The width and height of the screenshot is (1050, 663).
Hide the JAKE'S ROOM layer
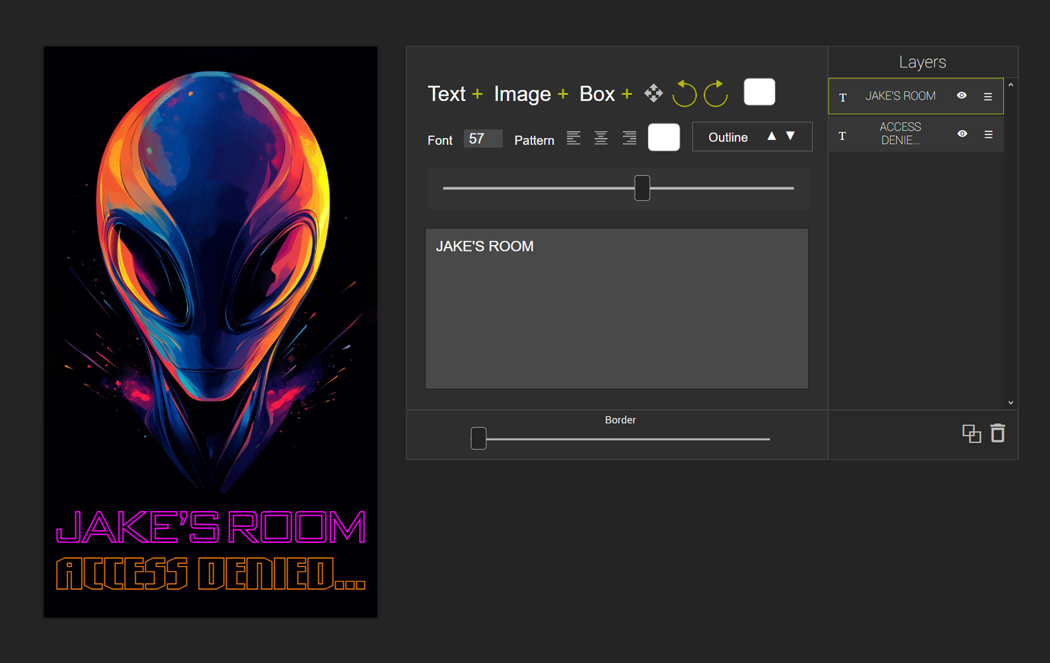(x=961, y=96)
